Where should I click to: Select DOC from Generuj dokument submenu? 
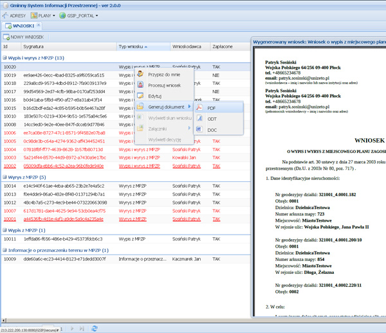point(219,130)
